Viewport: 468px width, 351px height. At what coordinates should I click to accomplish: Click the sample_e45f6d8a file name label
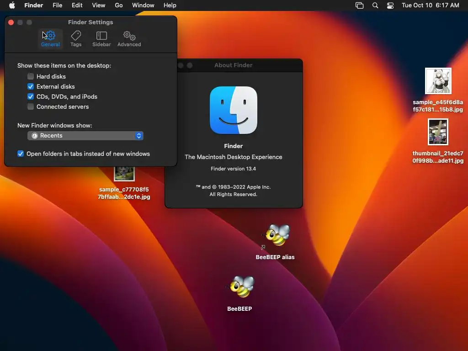tap(438, 106)
